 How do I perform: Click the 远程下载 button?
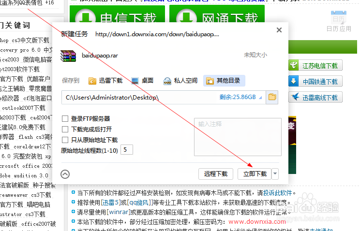(x=216, y=174)
